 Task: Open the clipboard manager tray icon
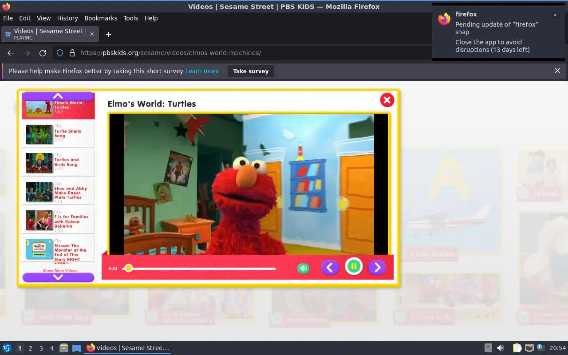coord(517,348)
